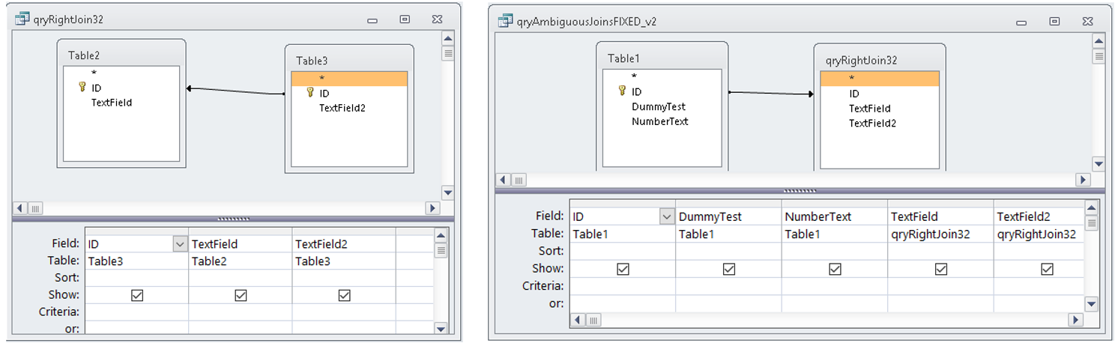Screen dimensions: 1118x343
Task: Select the highlighted asterisk row in the qryRightJoin32 field list
Action: pyautogui.click(x=879, y=79)
